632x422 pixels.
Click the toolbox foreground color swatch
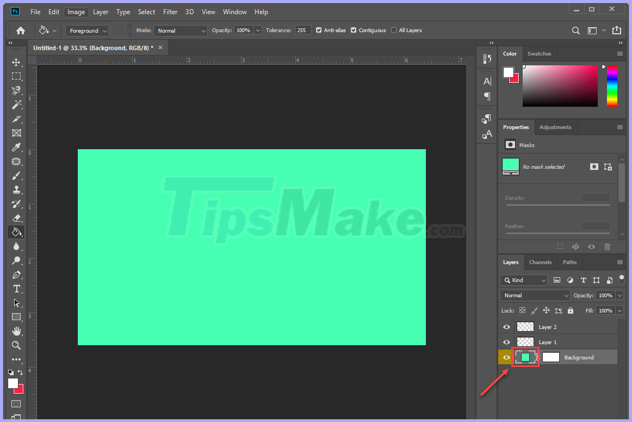coord(13,384)
